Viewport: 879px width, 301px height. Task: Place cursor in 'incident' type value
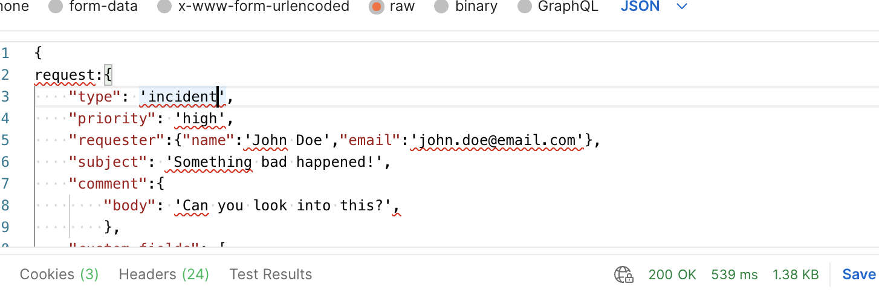pyautogui.click(x=183, y=97)
